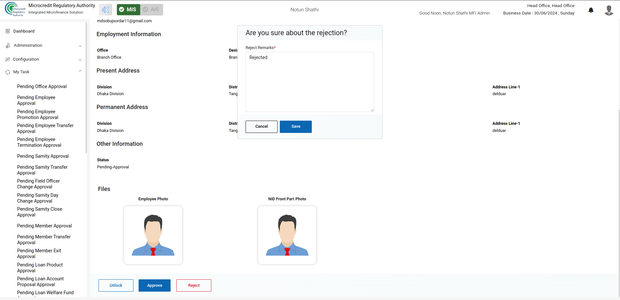Click the Dashboard grid icon
This screenshot has width=620, height=300.
pos(8,31)
